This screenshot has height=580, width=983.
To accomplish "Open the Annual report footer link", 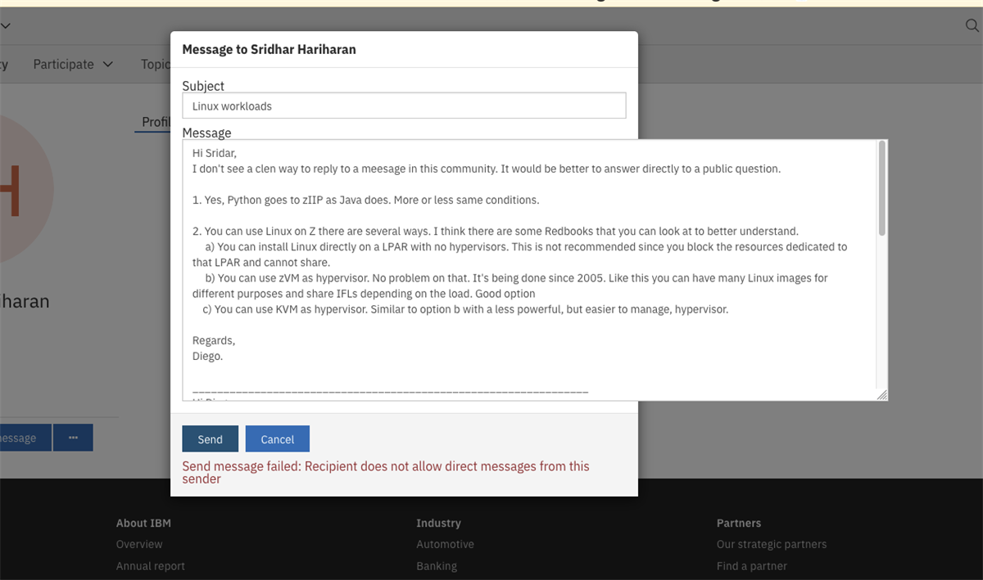I will [151, 566].
